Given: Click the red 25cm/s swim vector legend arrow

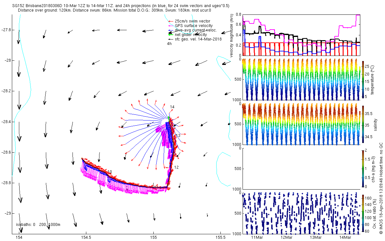Looking at the screenshot, I should tap(170, 21).
